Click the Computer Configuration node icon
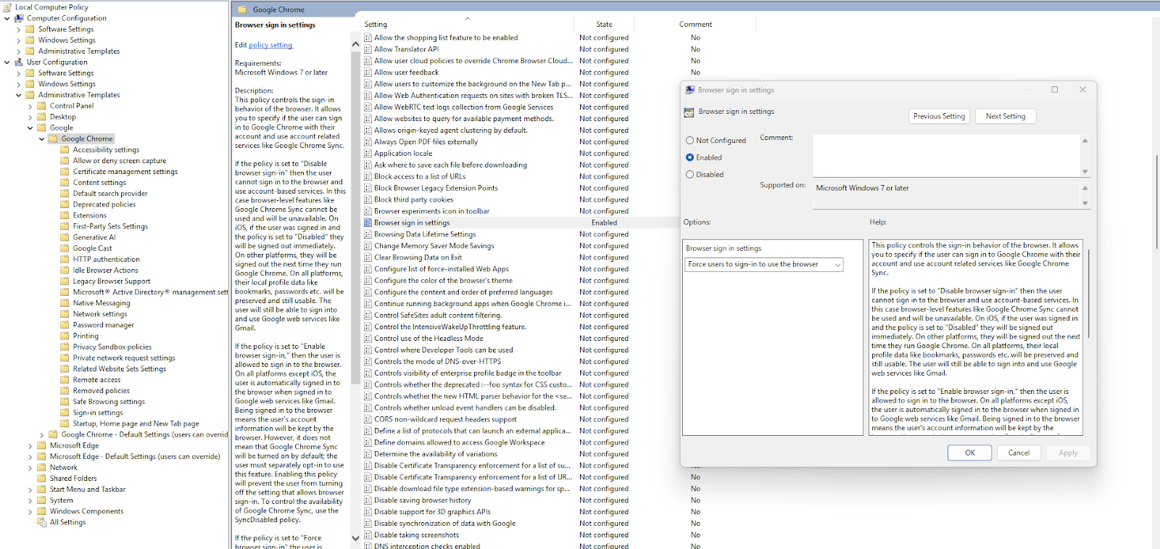Image resolution: width=1160 pixels, height=549 pixels. coord(19,18)
